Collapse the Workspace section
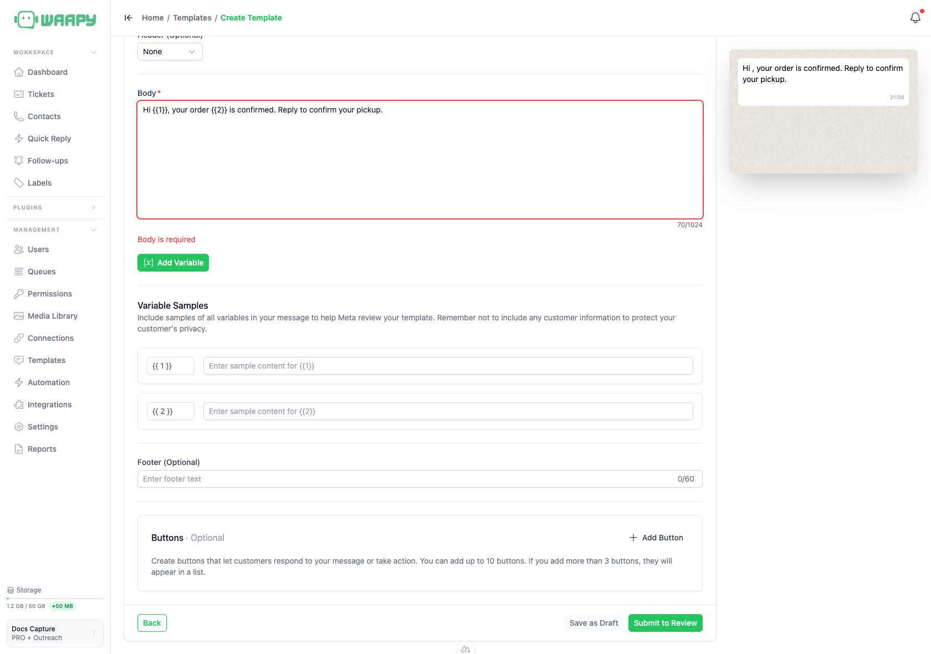Screen dimensions: 931x654 pos(94,53)
